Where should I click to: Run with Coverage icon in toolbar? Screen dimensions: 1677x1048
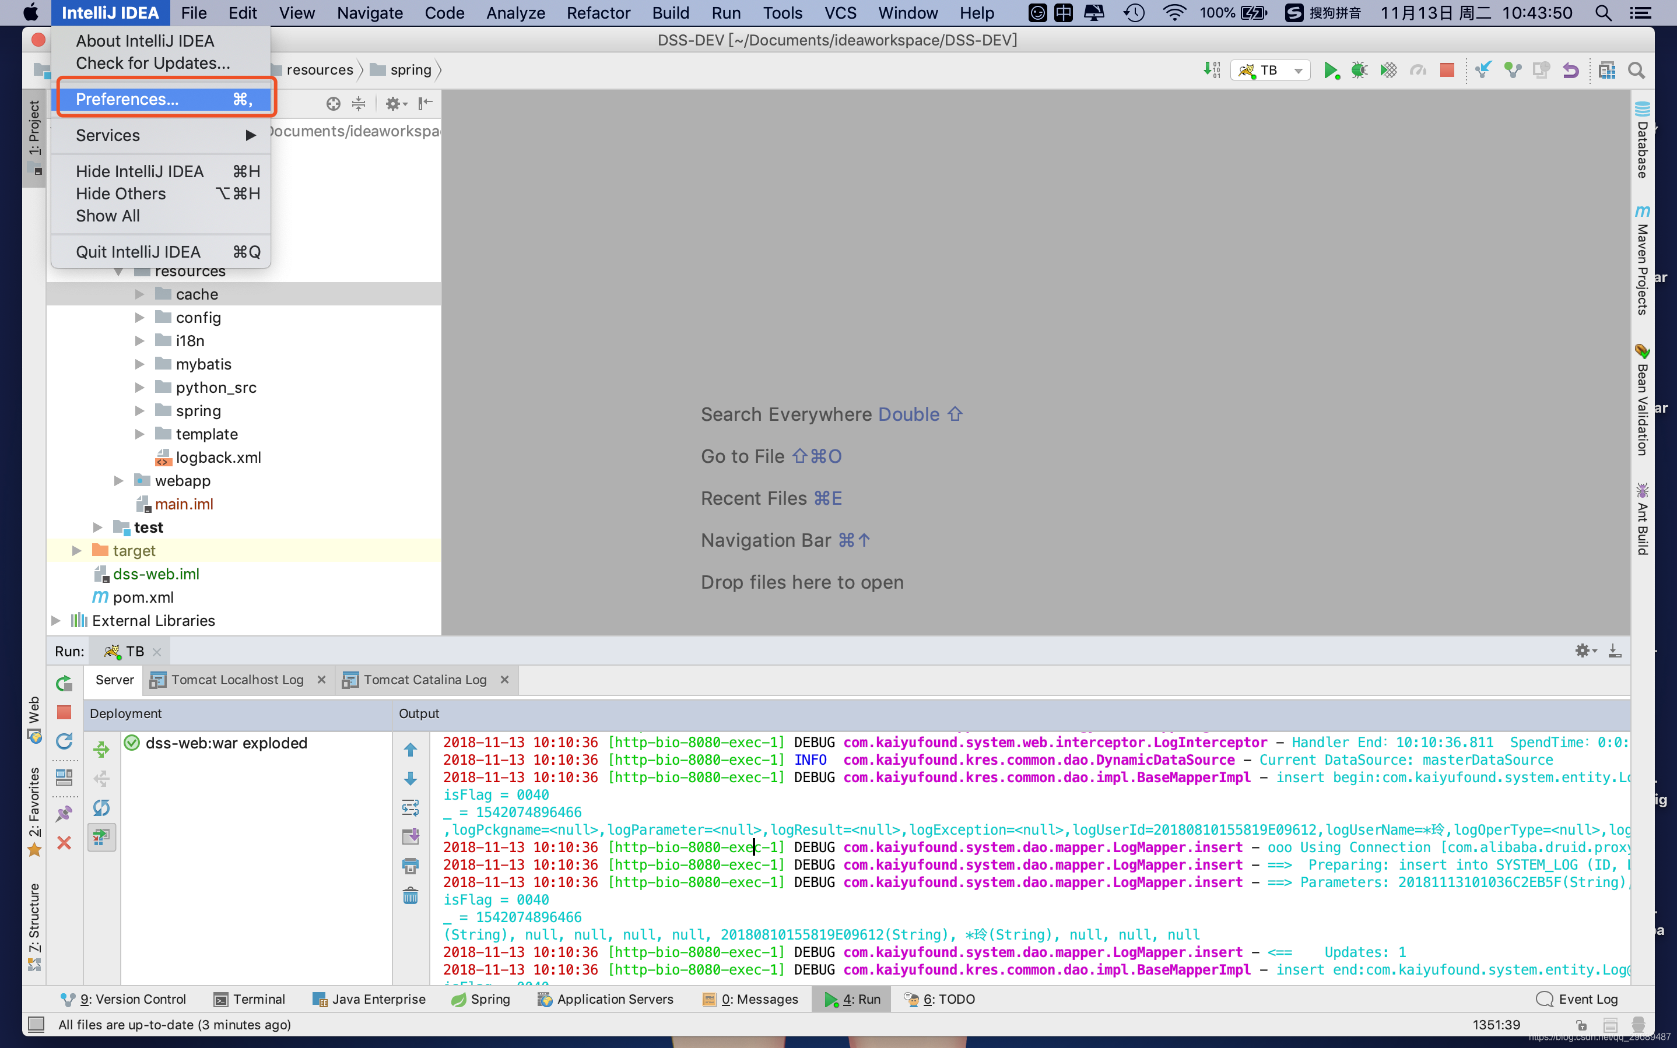pos(1388,70)
